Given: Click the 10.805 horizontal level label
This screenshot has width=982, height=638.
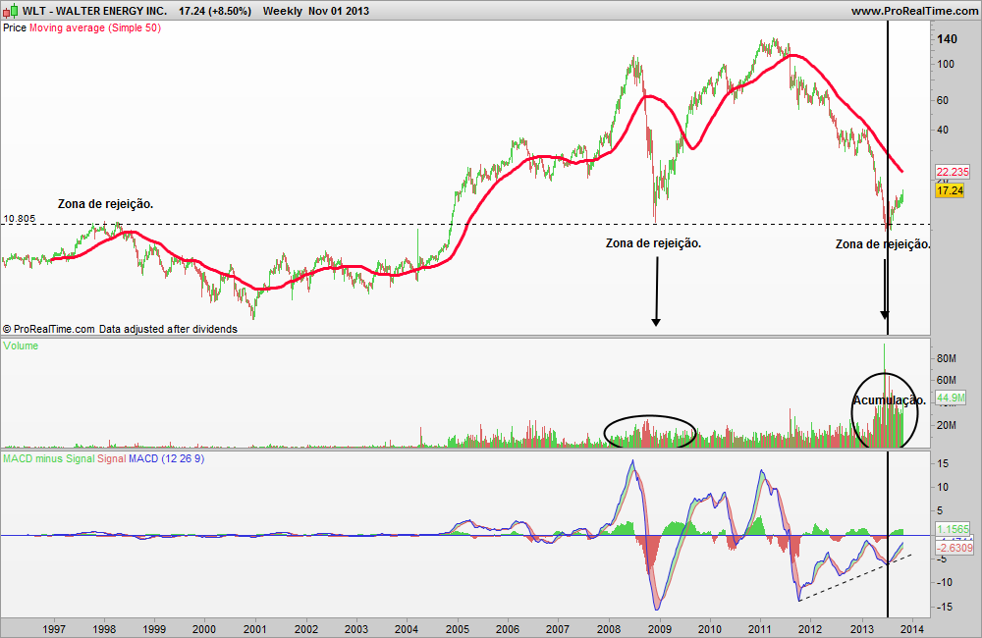Looking at the screenshot, I should click(20, 219).
